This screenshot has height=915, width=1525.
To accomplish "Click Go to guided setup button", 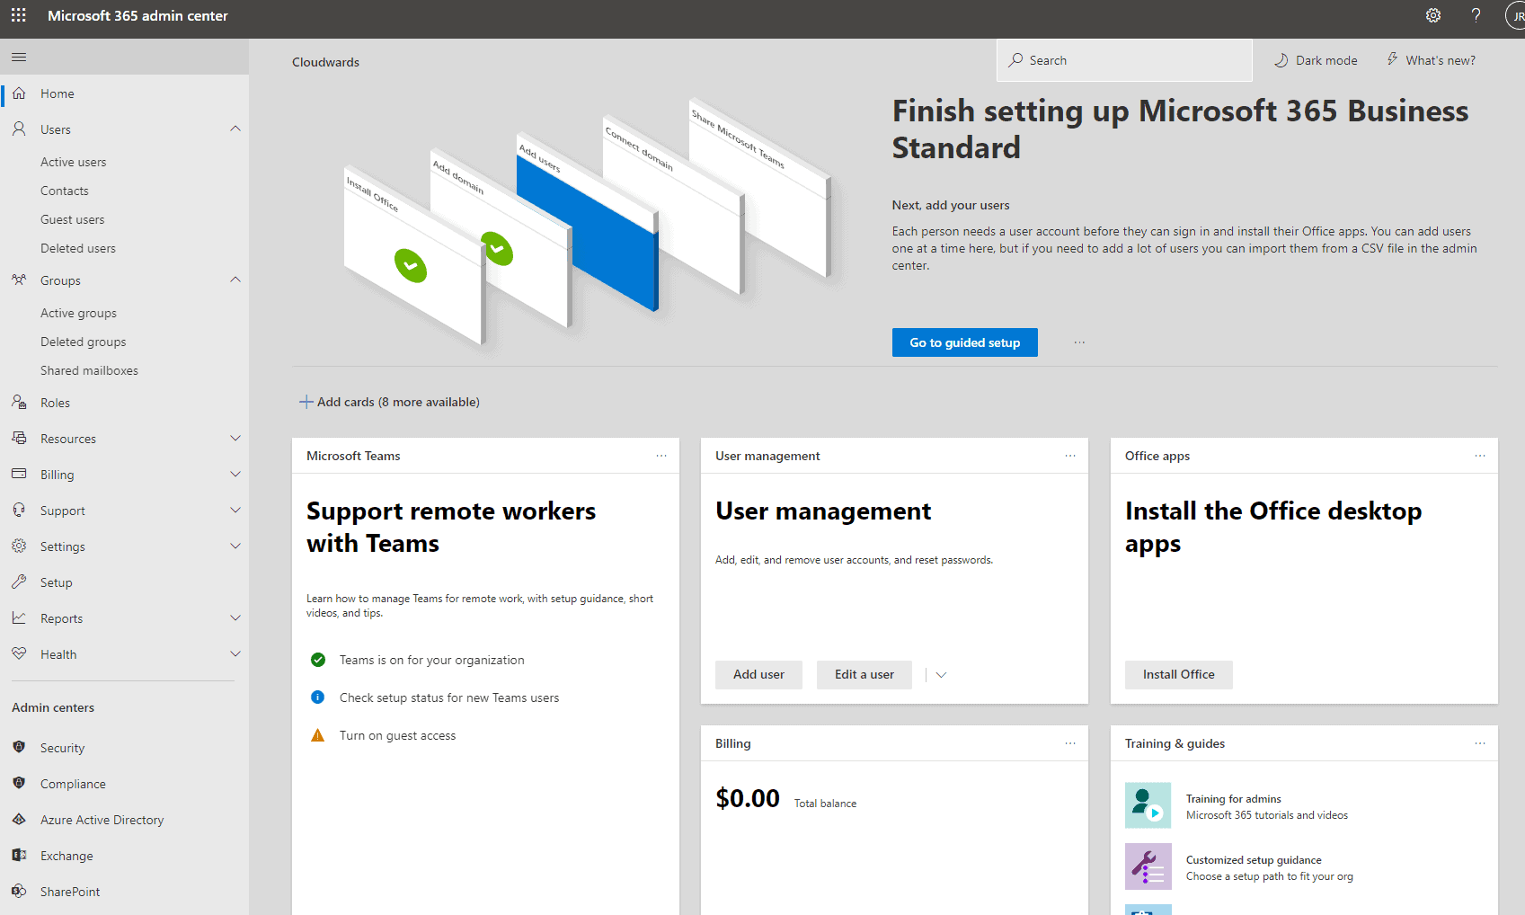I will [965, 342].
